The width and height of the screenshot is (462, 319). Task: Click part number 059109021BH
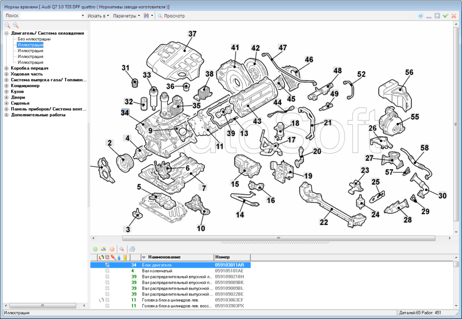229,277
